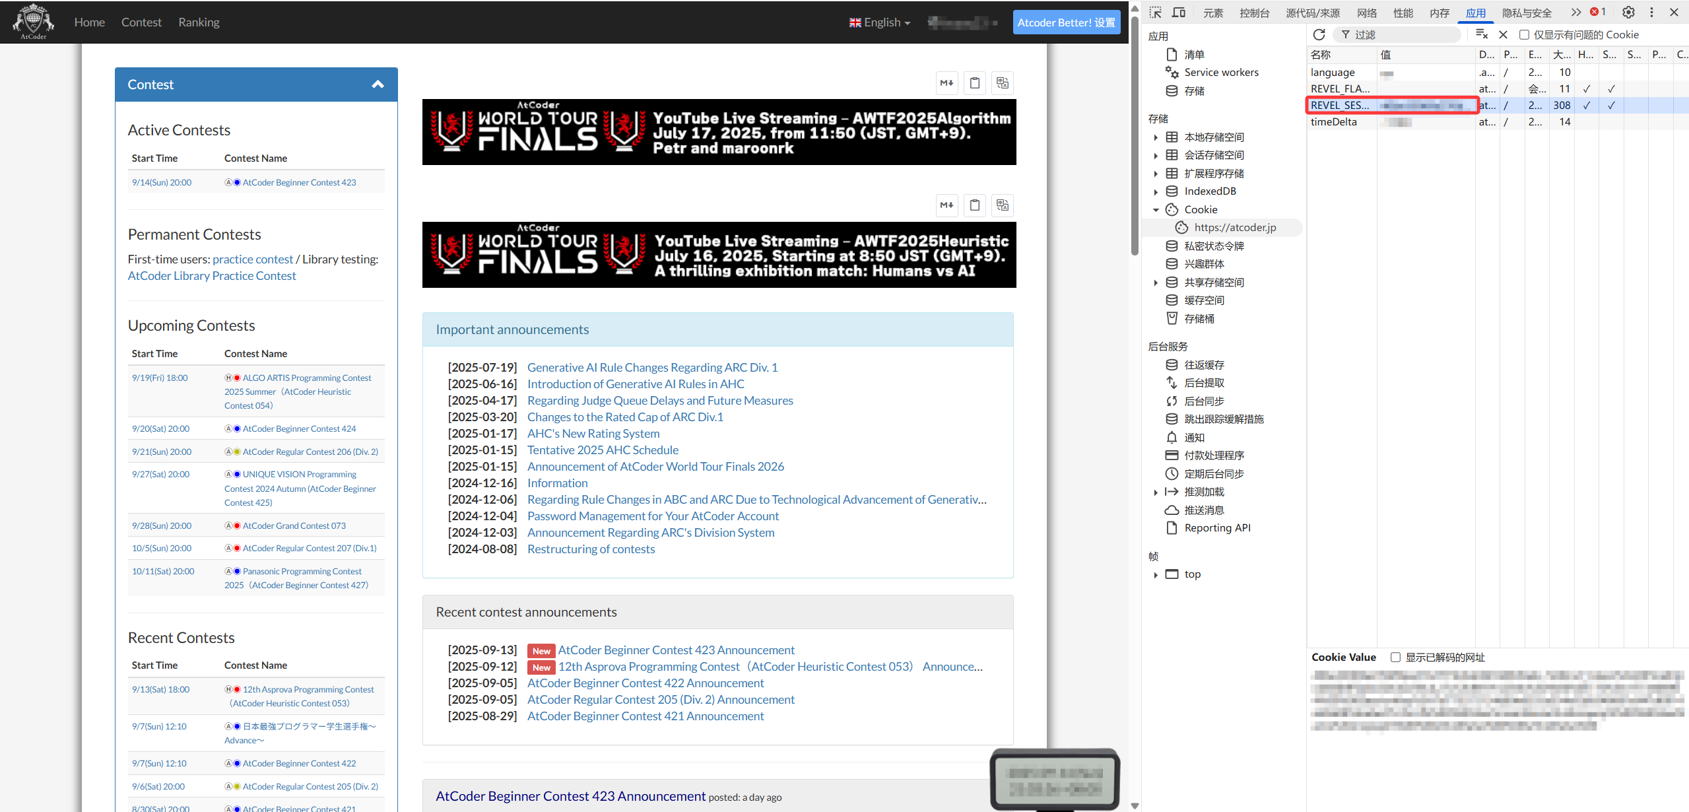Click the clear all cookies icon

click(1481, 34)
